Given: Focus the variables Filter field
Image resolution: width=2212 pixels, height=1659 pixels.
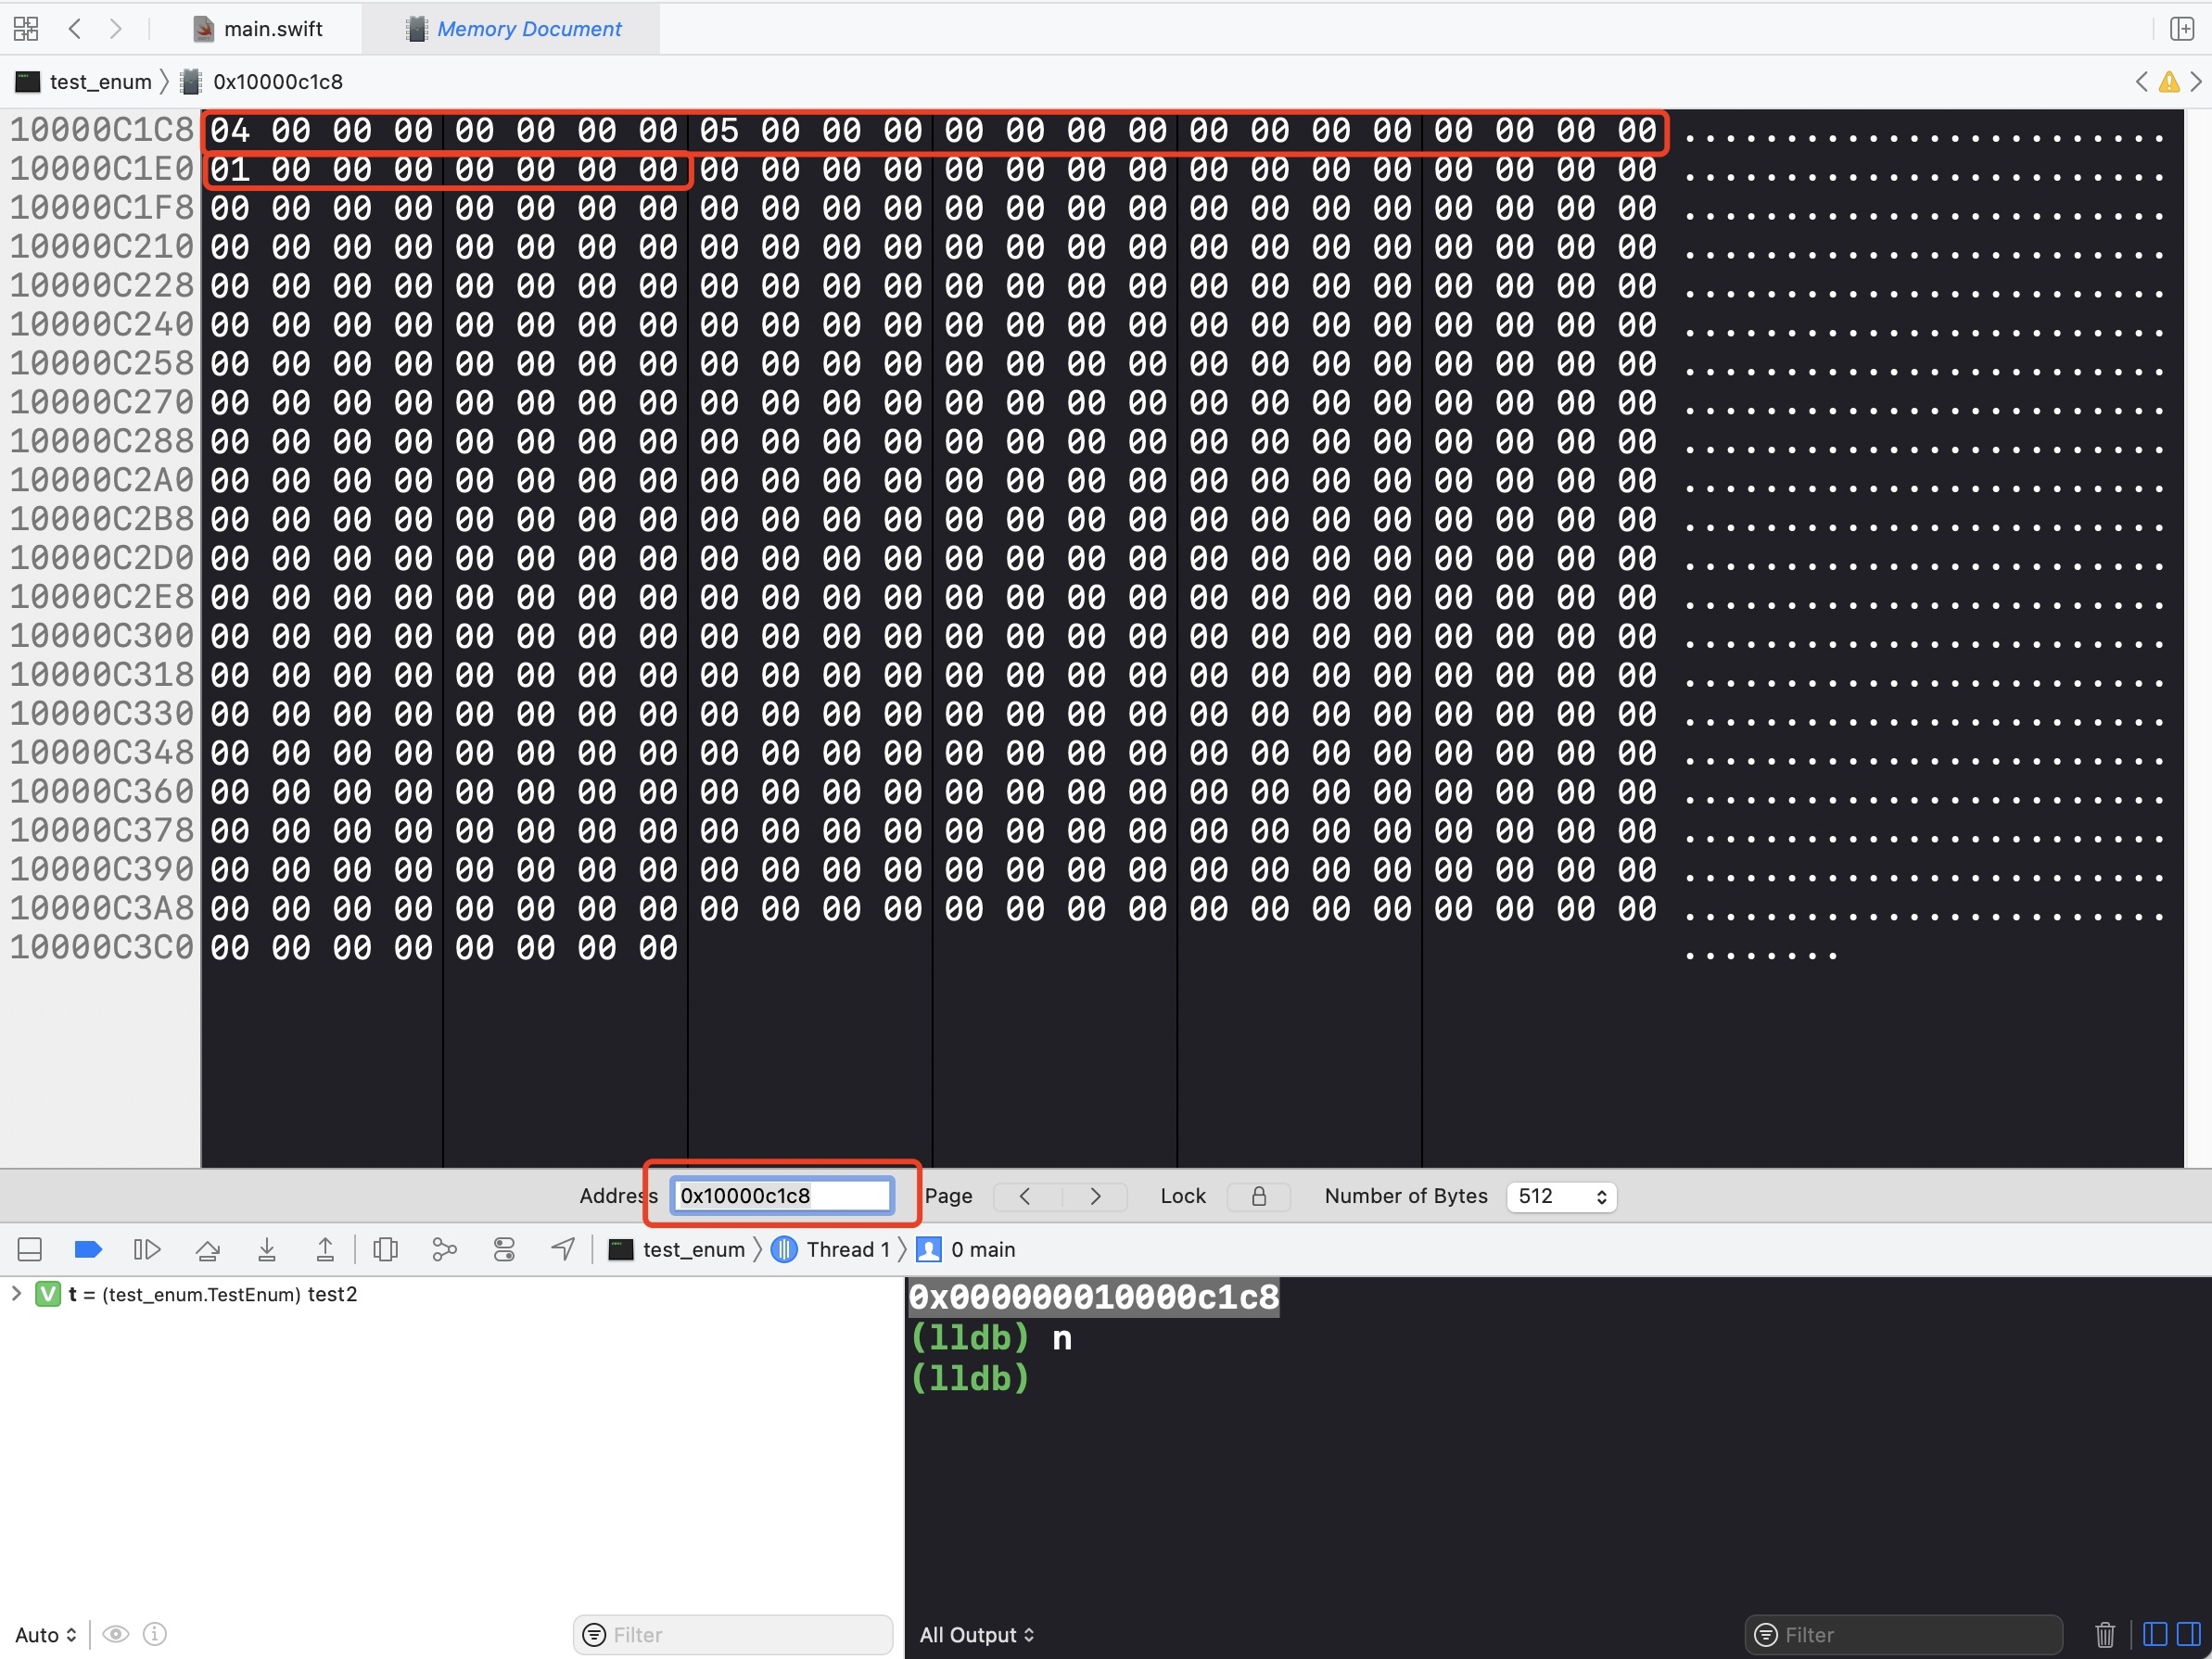Looking at the screenshot, I should click(733, 1634).
